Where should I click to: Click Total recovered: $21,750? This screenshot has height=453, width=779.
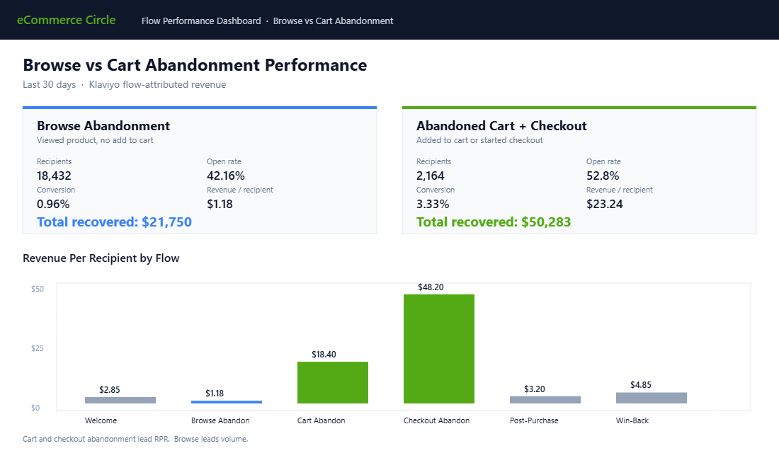[114, 222]
